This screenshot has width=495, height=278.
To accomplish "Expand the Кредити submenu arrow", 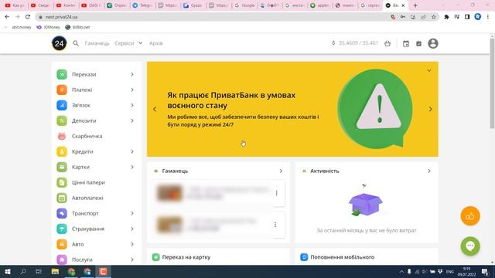I will click(132, 151).
